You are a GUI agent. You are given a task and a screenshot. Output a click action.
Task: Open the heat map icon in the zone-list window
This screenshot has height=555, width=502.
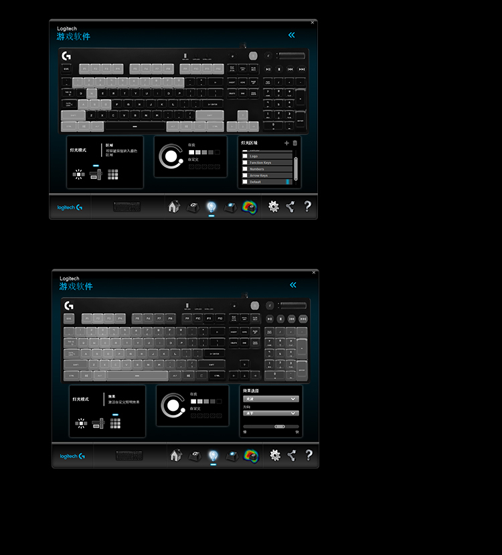click(x=250, y=207)
